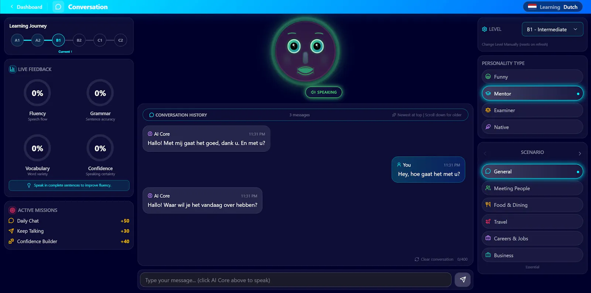This screenshot has height=293, width=591.
Task: Click the Clear conversation link
Action: [x=434, y=259]
